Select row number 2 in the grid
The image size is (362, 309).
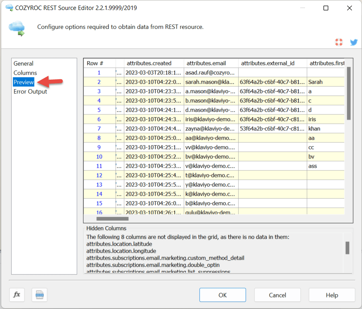pos(99,82)
